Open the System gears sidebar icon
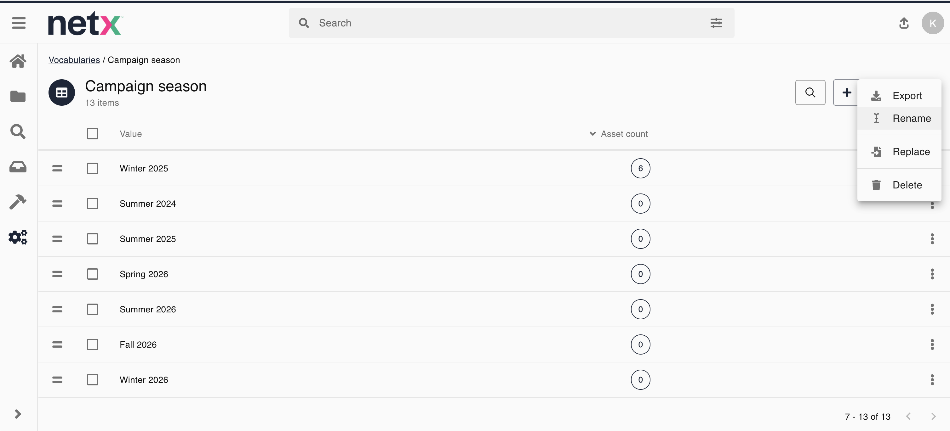This screenshot has height=431, width=950. (x=18, y=237)
